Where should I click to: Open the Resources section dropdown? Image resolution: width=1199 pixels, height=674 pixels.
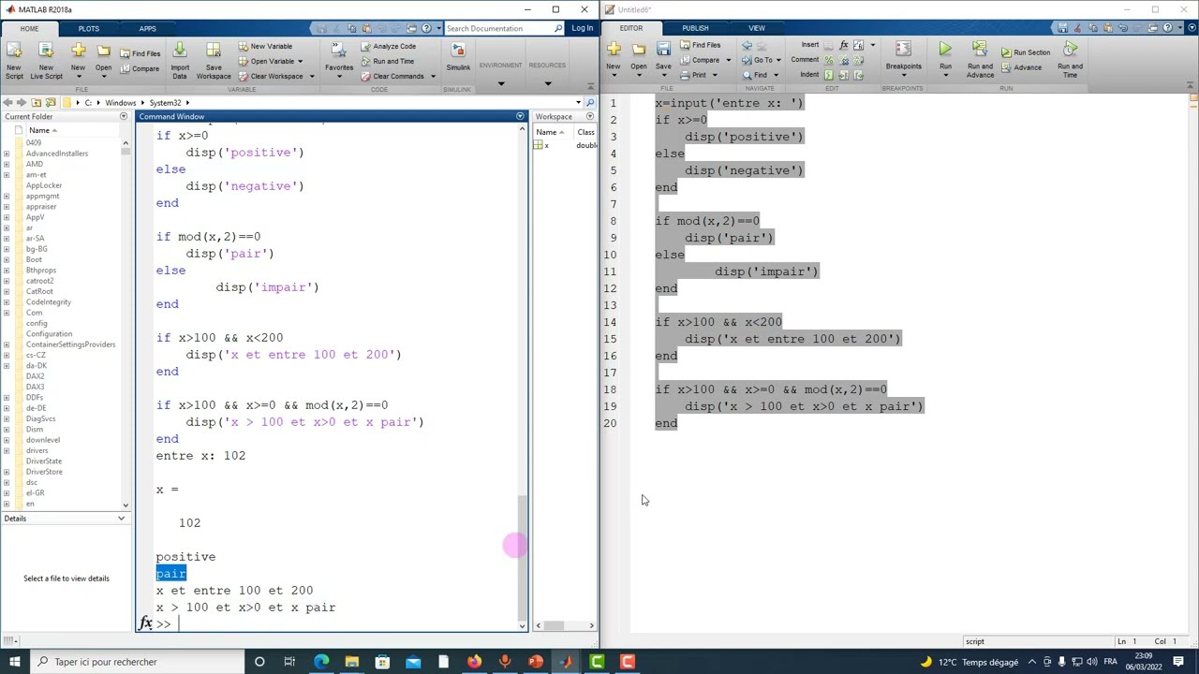point(548,83)
